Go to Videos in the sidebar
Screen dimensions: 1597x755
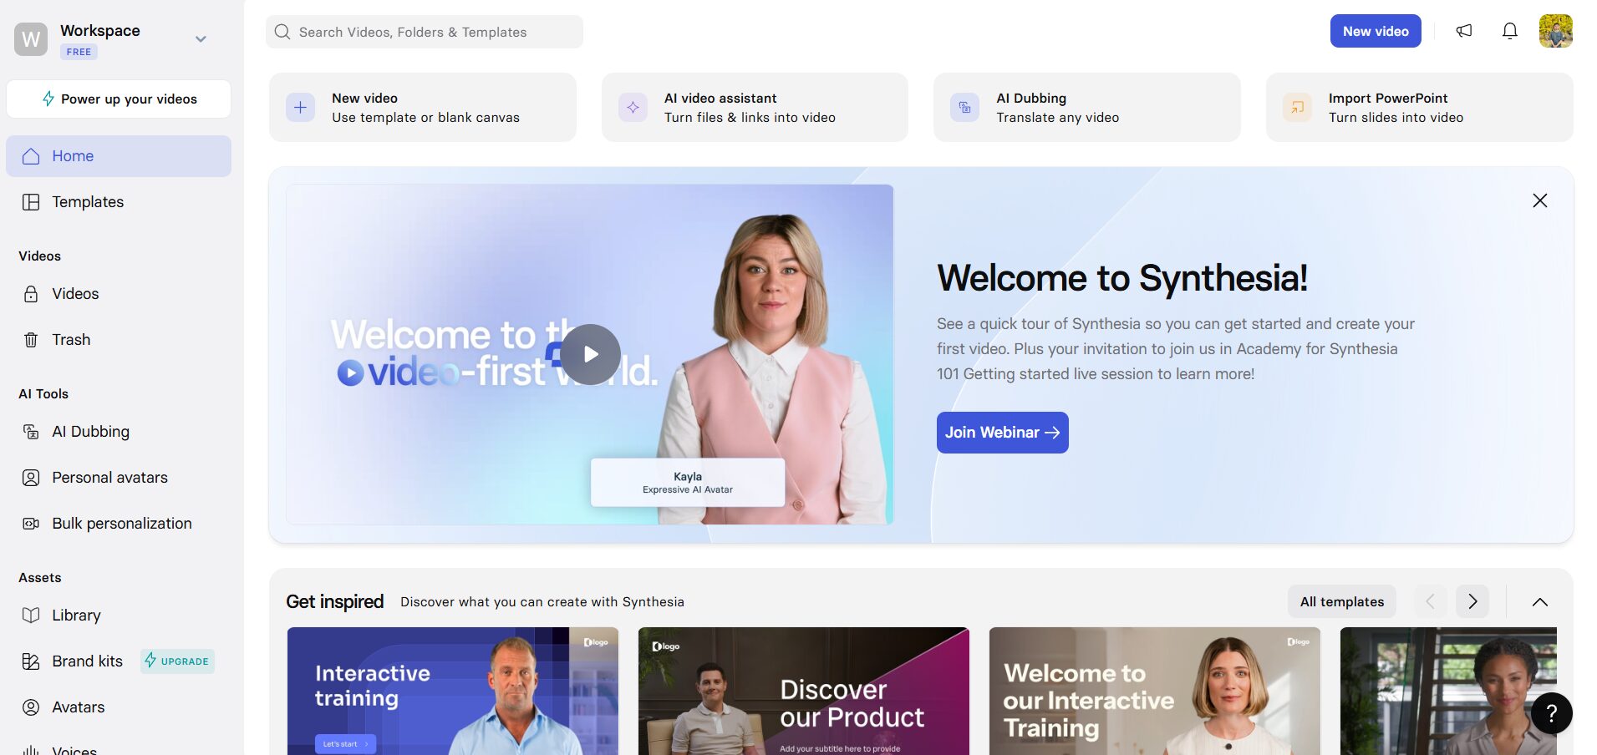[x=119, y=294]
